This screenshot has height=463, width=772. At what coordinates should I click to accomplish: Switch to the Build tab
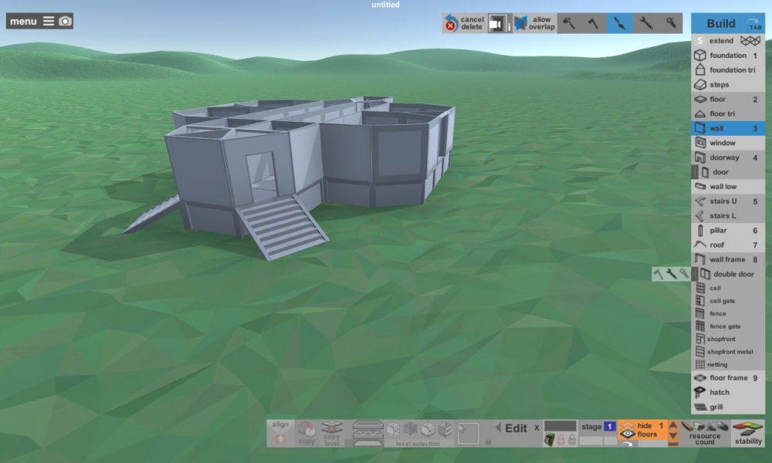tap(727, 23)
